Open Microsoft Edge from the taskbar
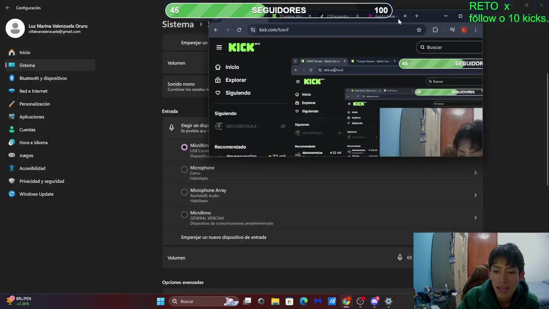Viewport: 549px width, 309px height. (304, 301)
